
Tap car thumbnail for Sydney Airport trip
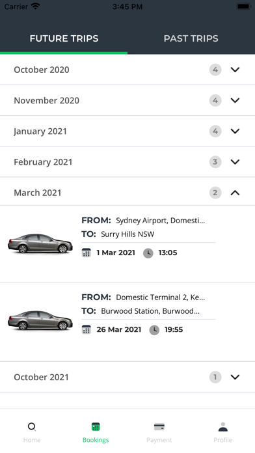click(x=40, y=243)
